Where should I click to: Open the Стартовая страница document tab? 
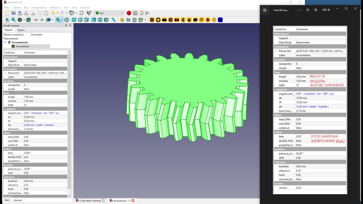point(90,201)
